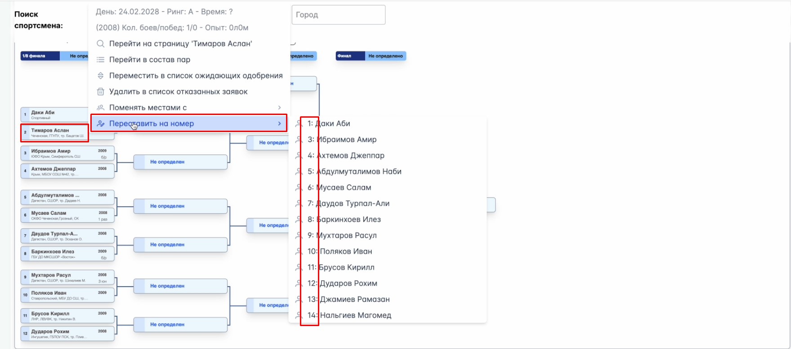The height and width of the screenshot is (349, 791).
Task: Select the 'Тимаров Аслан' bracket card
Action: [54, 133]
